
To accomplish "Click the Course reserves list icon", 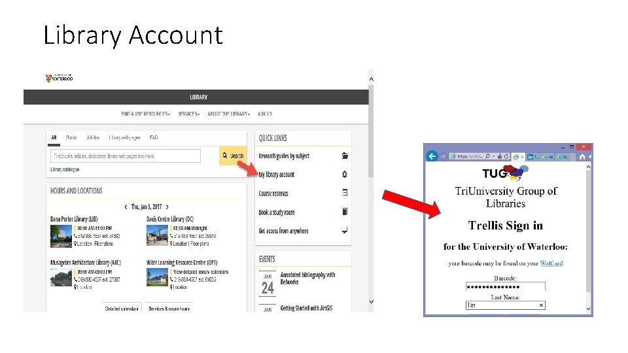I will (345, 193).
